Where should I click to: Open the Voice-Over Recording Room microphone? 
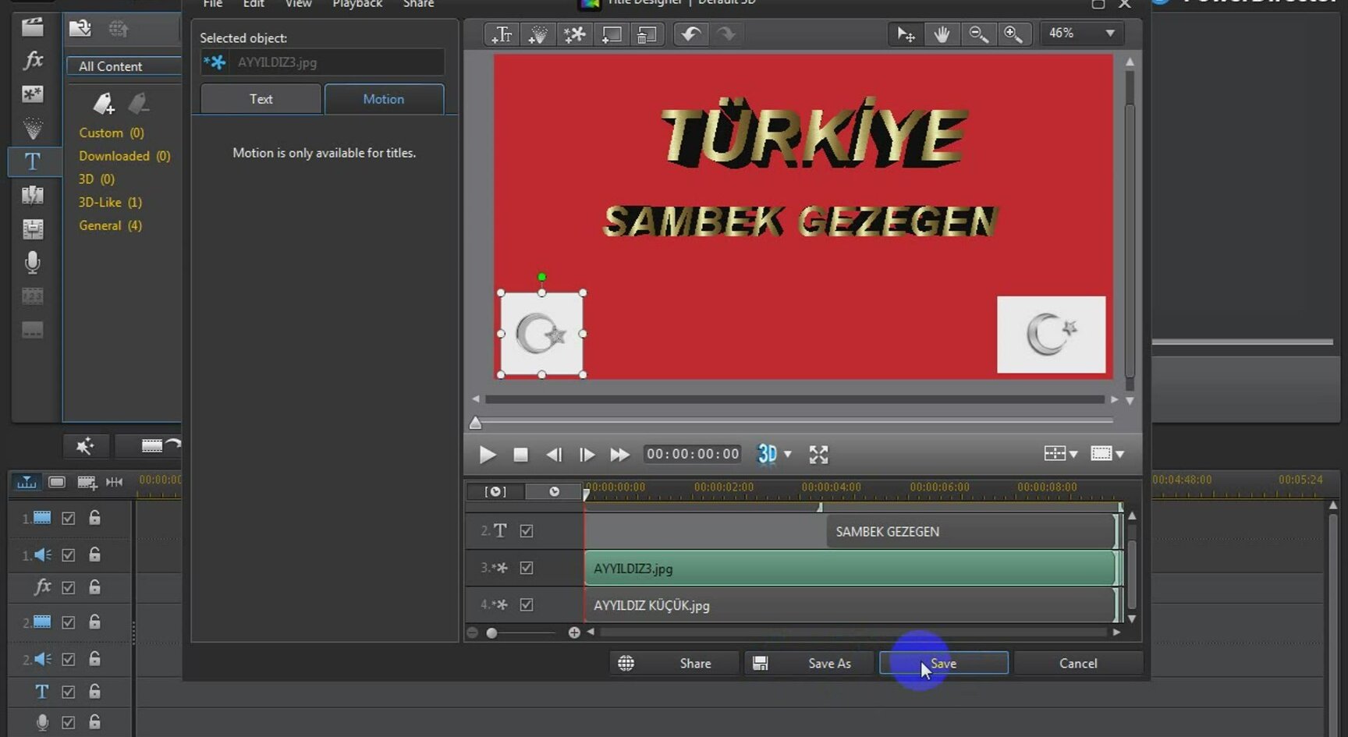[33, 263]
